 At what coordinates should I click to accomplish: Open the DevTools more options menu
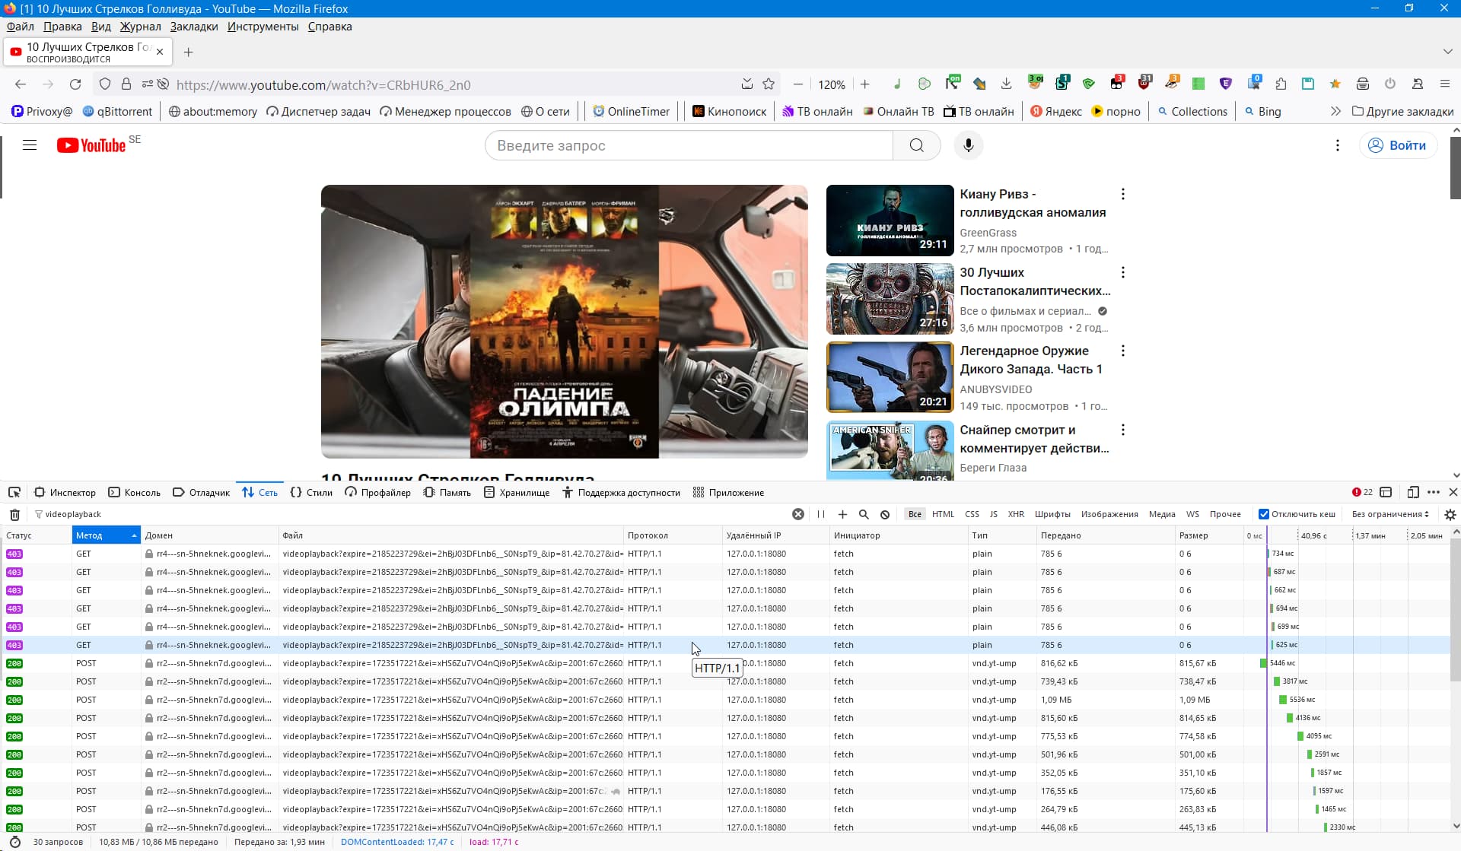[x=1434, y=492]
